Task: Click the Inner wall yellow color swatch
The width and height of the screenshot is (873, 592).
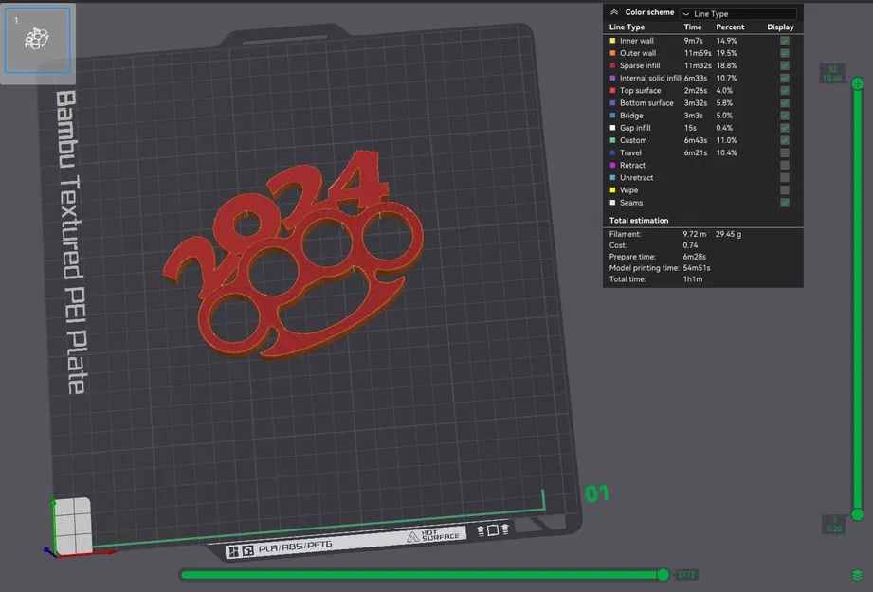Action: (x=612, y=41)
